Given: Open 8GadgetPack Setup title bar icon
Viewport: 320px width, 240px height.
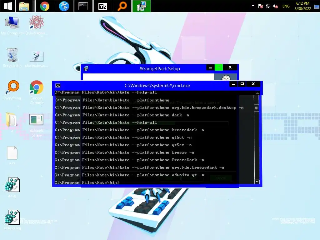Looking at the screenshot, I should [x=86, y=68].
